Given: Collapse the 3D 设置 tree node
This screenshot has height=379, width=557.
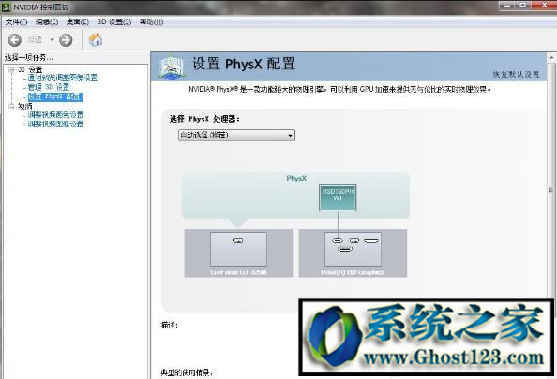Looking at the screenshot, I should click(x=12, y=70).
